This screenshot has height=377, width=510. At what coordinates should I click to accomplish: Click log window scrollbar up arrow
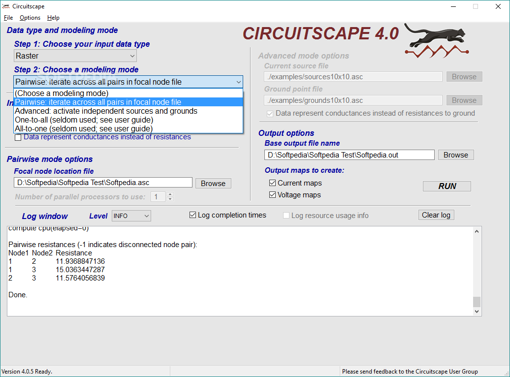pos(477,231)
